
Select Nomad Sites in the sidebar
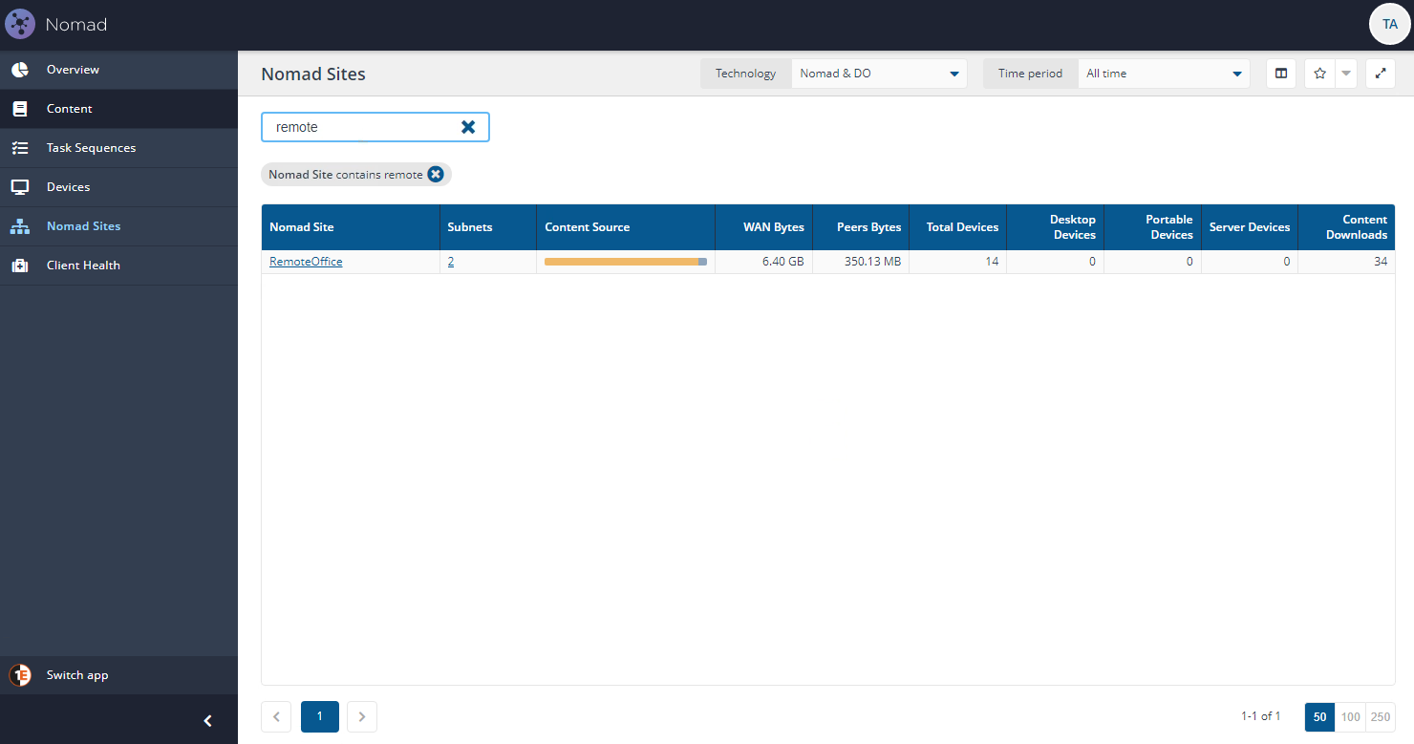pos(118,226)
